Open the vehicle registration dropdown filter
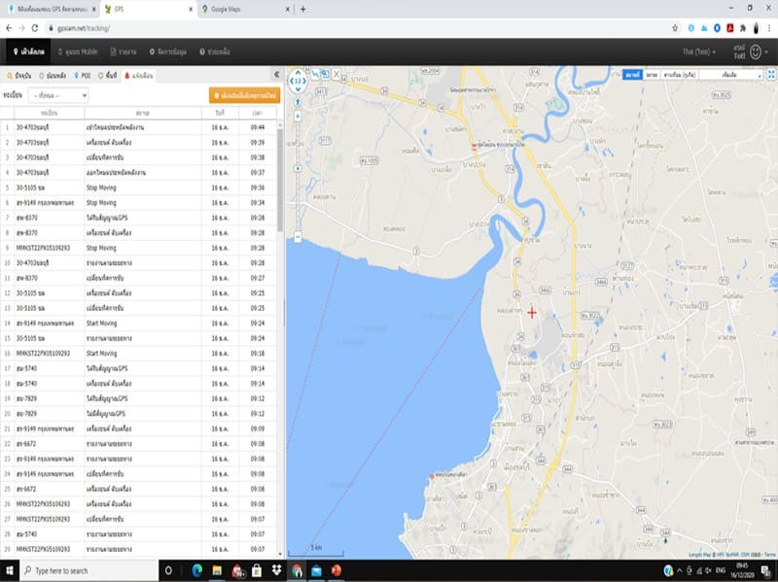 (x=58, y=95)
